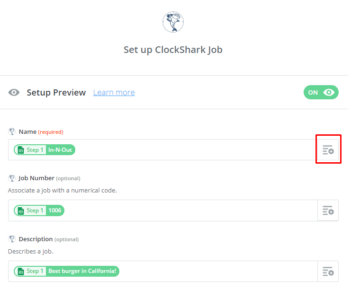Select the Best burger in California pill

[x=66, y=271]
